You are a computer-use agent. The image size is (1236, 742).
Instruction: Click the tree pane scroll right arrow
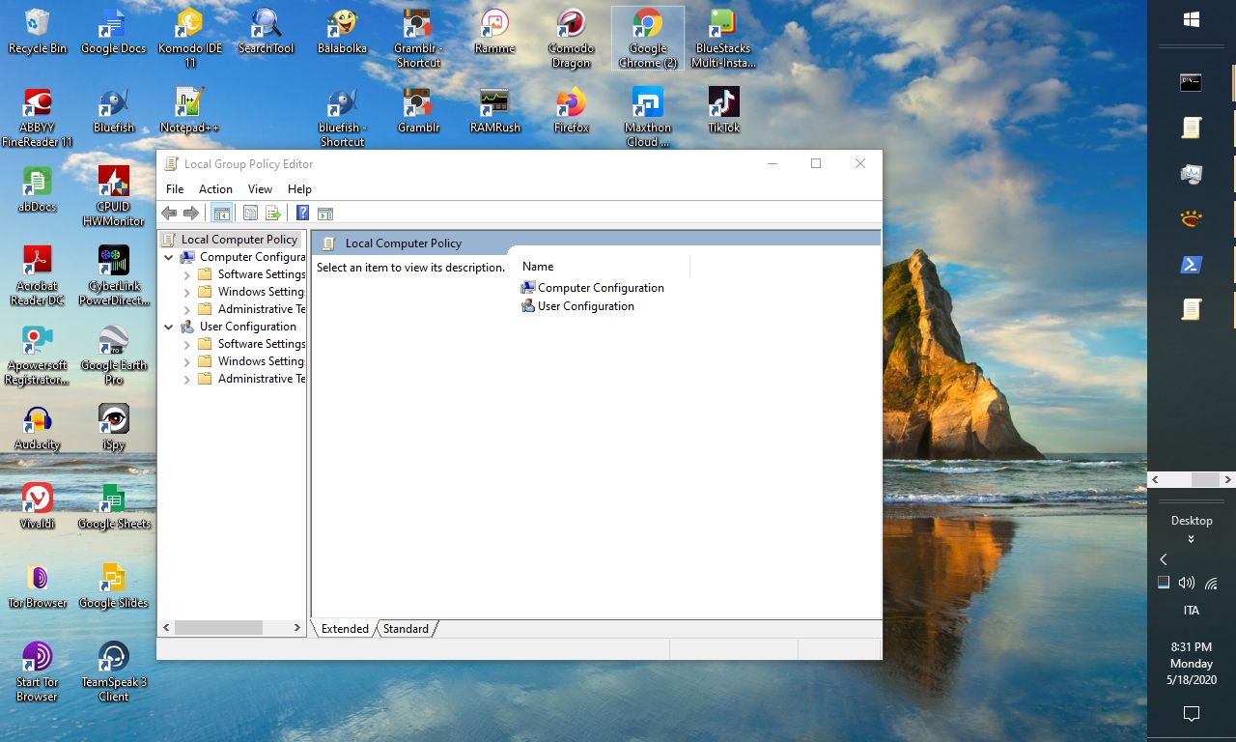pos(297,628)
